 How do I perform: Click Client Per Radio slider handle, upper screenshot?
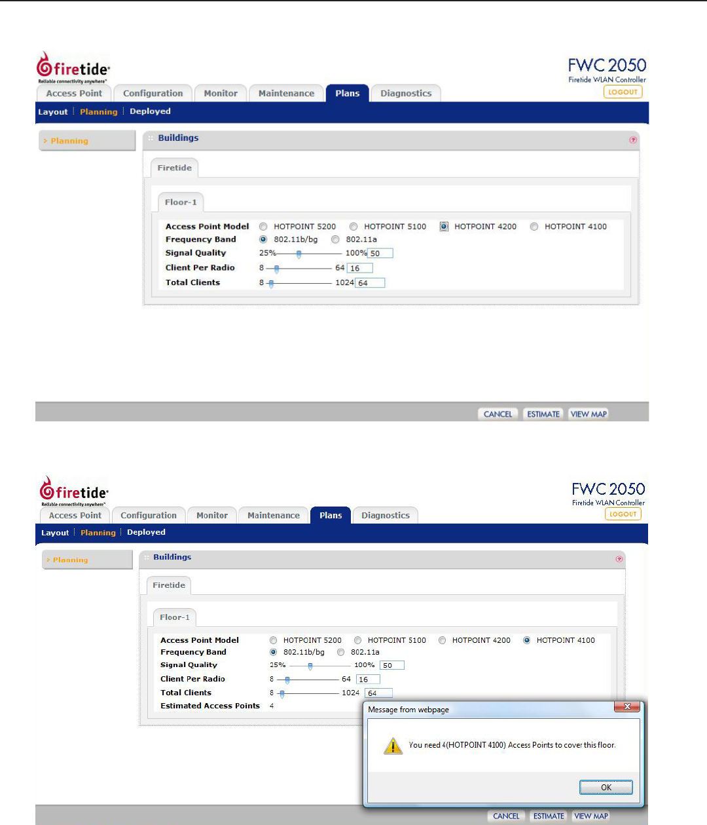[x=277, y=269]
